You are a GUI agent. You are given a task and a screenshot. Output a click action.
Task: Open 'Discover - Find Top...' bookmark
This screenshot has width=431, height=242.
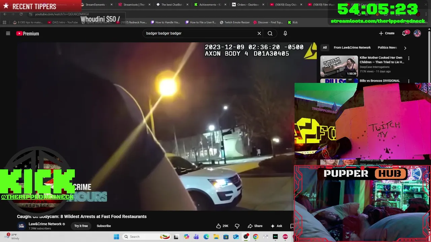point(268,22)
